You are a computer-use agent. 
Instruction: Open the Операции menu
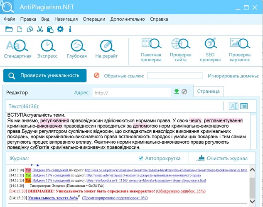coord(94,19)
